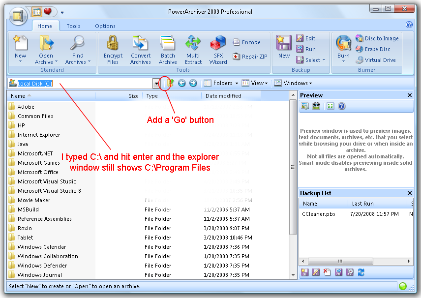Switch to the Home ribbon tab

(x=45, y=26)
